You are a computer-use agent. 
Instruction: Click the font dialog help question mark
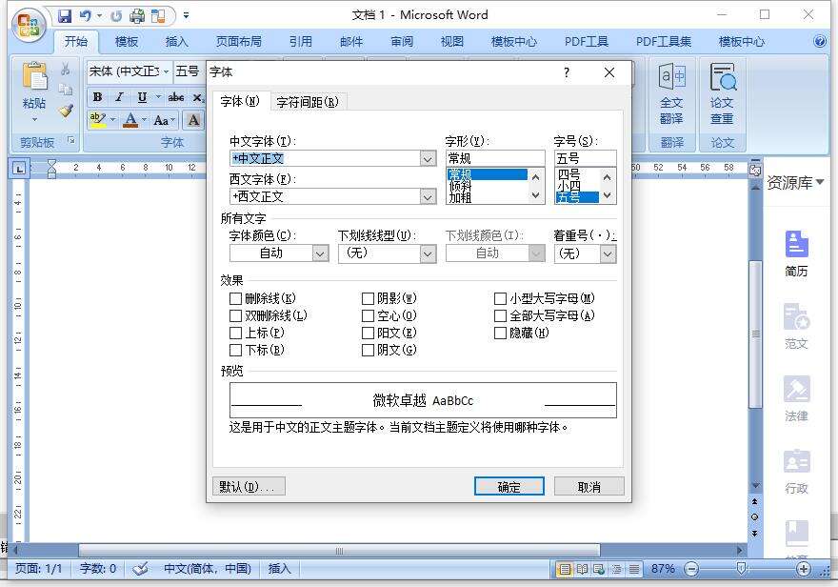click(567, 72)
